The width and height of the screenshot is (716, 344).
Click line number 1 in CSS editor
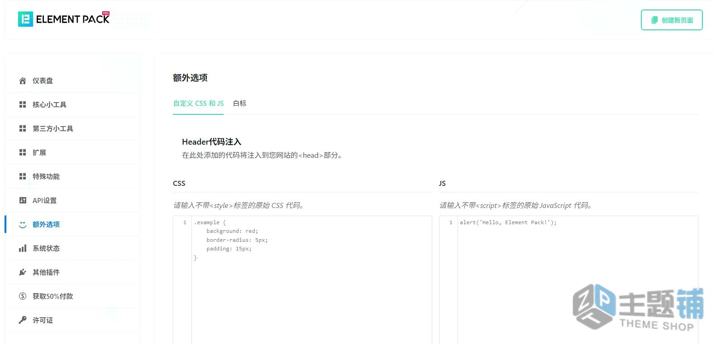coord(185,222)
